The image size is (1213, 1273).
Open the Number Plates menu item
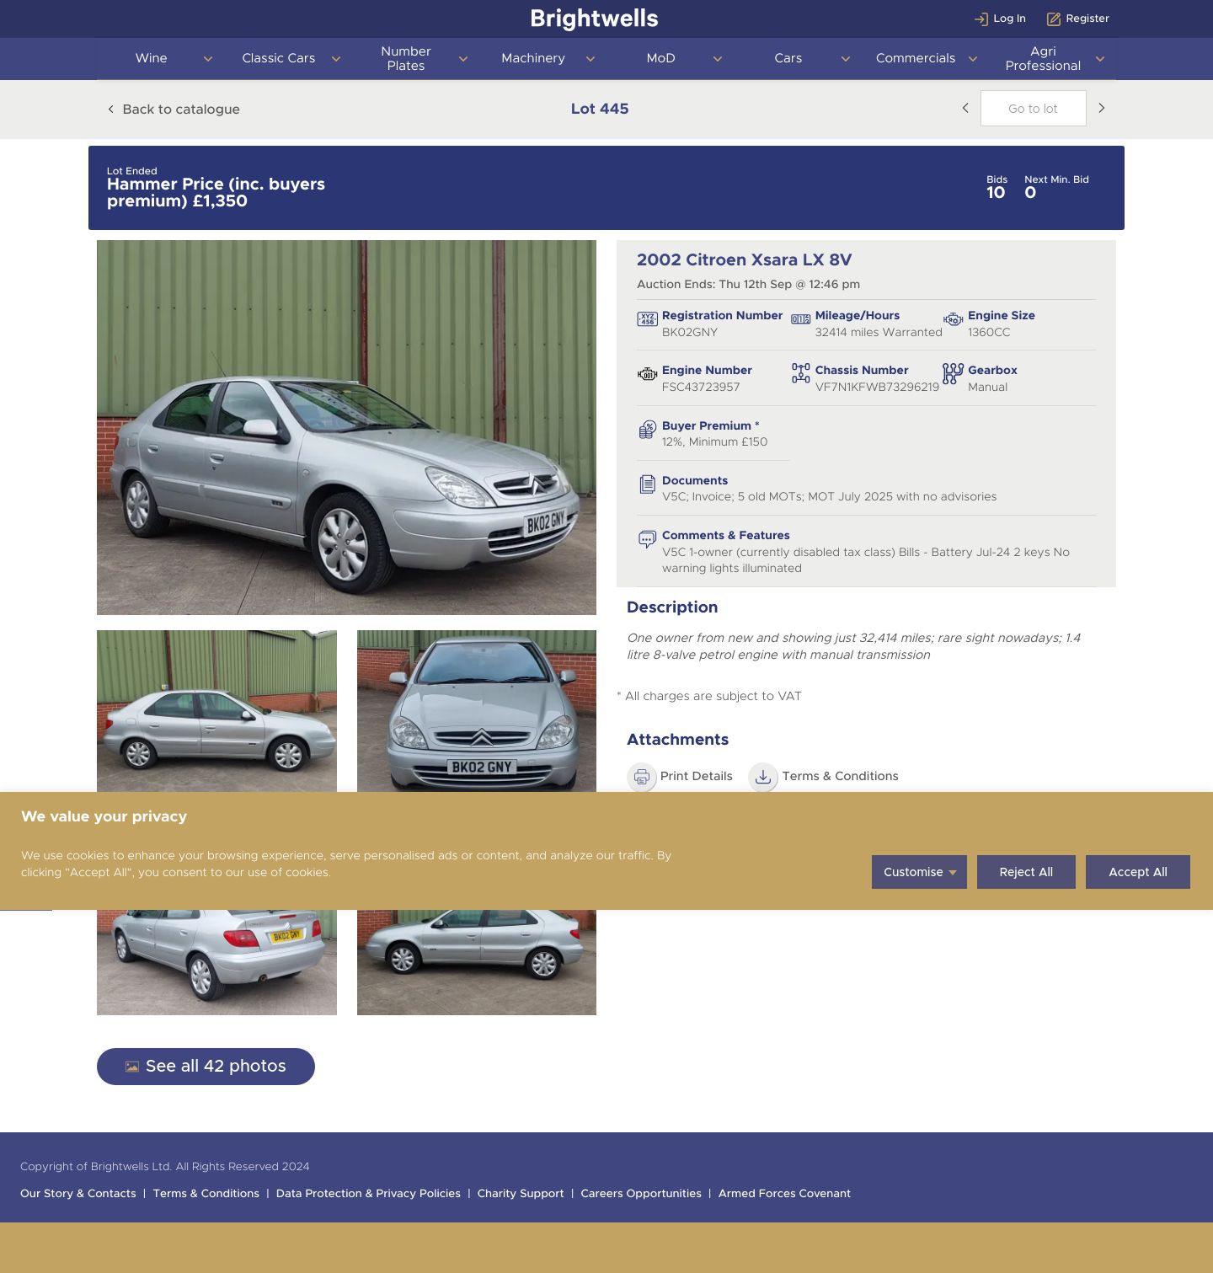coord(406,58)
